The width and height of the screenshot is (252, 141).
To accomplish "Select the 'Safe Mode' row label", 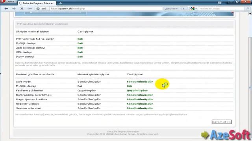I will tap(23, 81).
